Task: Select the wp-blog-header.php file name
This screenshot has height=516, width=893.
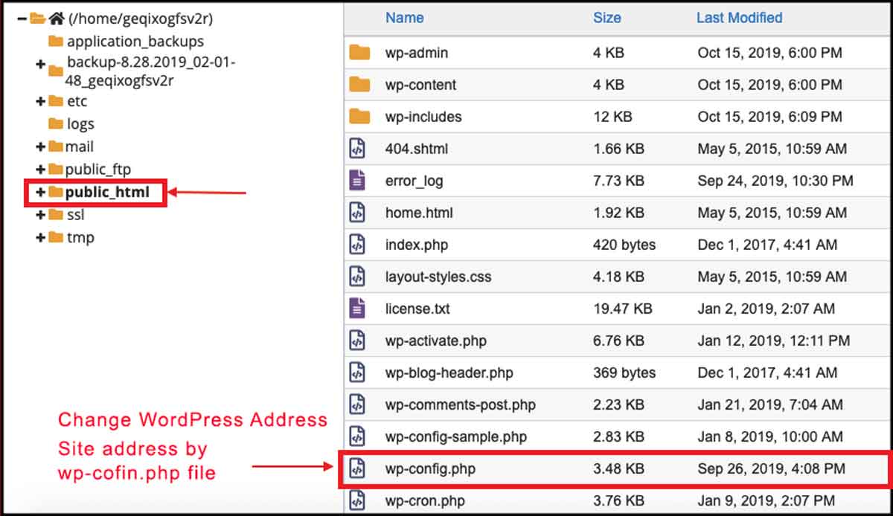Action: point(449,373)
